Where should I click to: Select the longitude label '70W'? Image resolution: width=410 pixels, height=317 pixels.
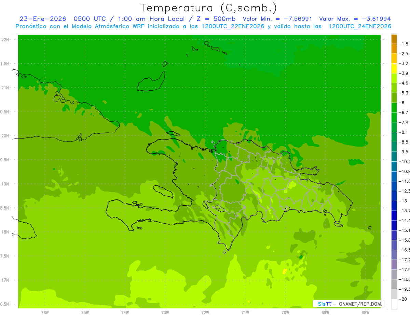pyautogui.click(x=285, y=312)
